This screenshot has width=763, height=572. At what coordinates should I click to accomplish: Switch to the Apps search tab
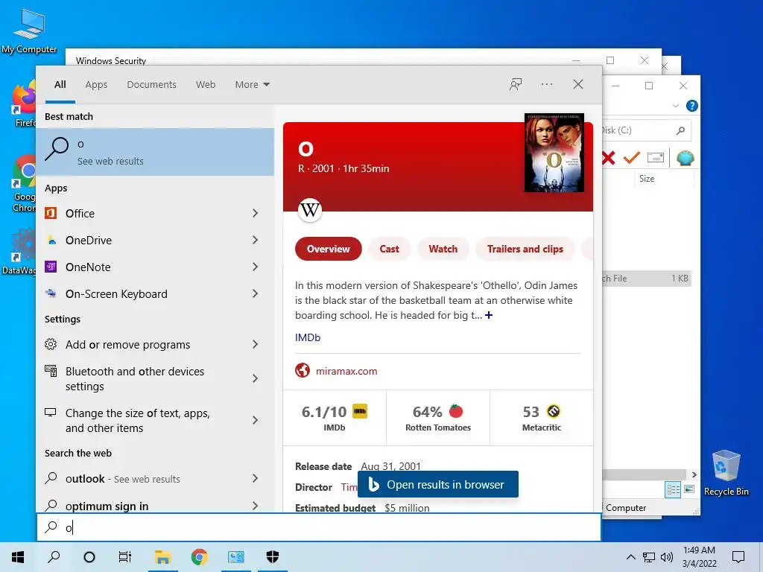tap(96, 85)
